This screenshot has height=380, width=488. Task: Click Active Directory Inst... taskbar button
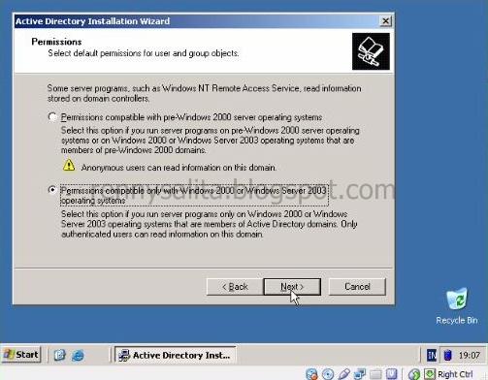(x=175, y=355)
